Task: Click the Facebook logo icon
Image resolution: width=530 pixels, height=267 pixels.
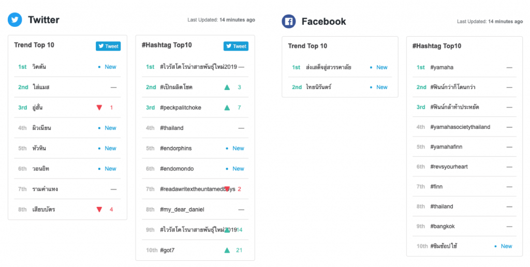Action: (288, 21)
